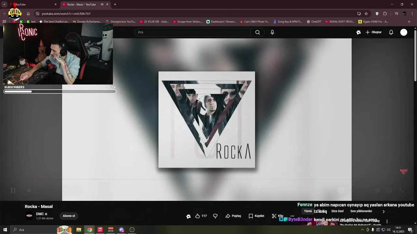Open the Dashboard / Stream... bookmark

click(x=221, y=22)
